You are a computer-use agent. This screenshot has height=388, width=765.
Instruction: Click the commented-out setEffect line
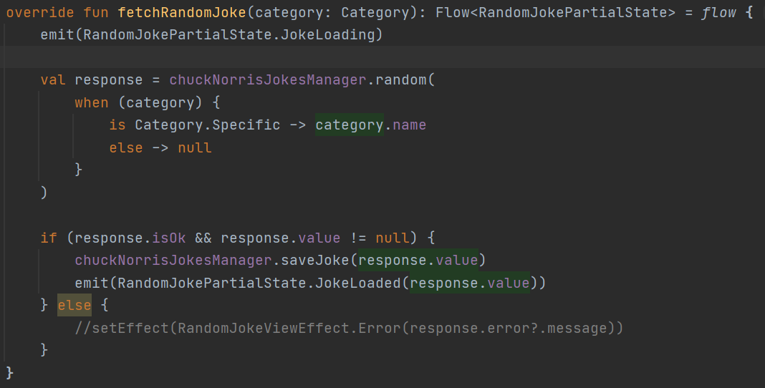click(x=350, y=328)
